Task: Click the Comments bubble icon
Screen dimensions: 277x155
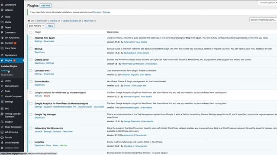Action: pyautogui.click(x=2, y=33)
